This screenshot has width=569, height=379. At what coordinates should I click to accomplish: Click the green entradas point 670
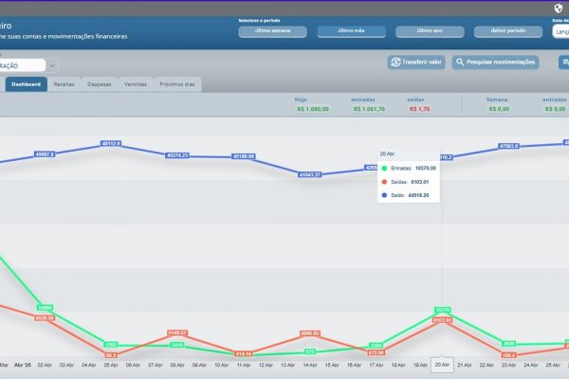click(x=310, y=352)
